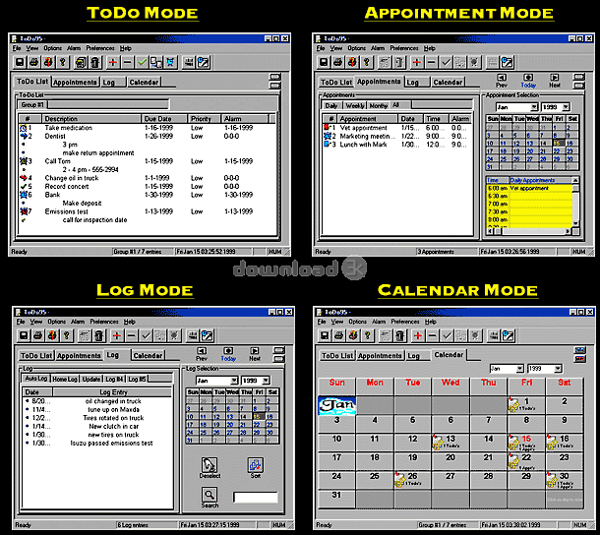Click Next arrow icon in Appointment Mode window
Screen dimensions: 600x535
tap(555, 78)
